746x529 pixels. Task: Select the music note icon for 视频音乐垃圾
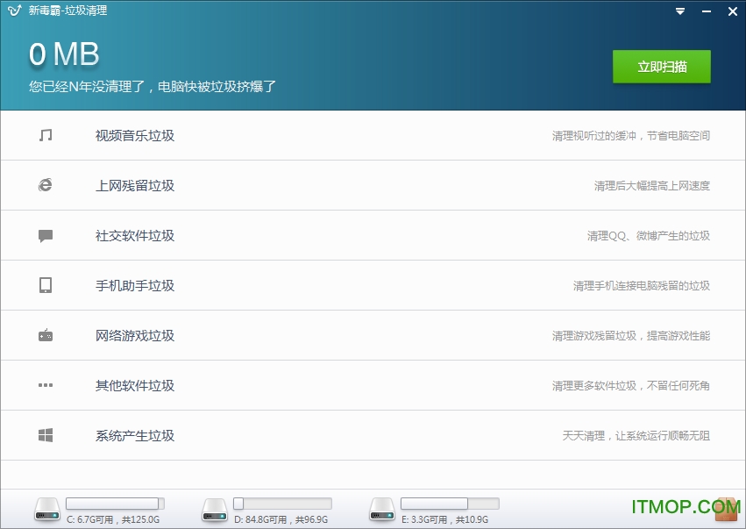pos(46,135)
